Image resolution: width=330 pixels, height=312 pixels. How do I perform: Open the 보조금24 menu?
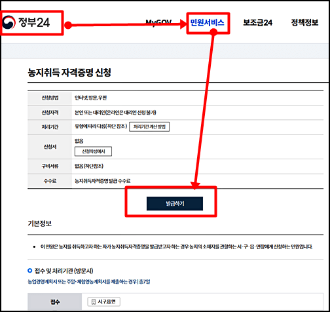(258, 22)
